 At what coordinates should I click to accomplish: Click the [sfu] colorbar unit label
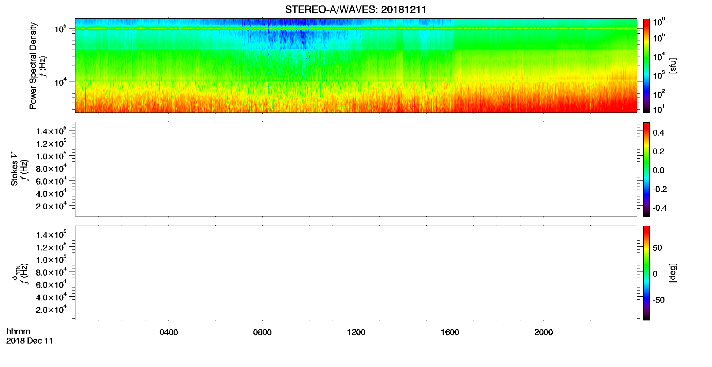coord(673,66)
